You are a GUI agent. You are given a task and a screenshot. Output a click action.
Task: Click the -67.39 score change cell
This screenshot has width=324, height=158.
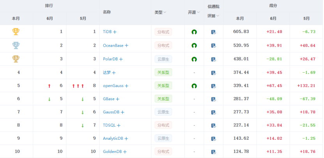308,99
